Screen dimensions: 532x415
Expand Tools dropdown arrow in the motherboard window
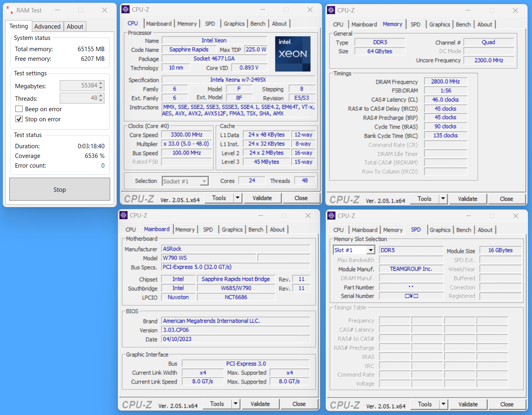click(236, 404)
